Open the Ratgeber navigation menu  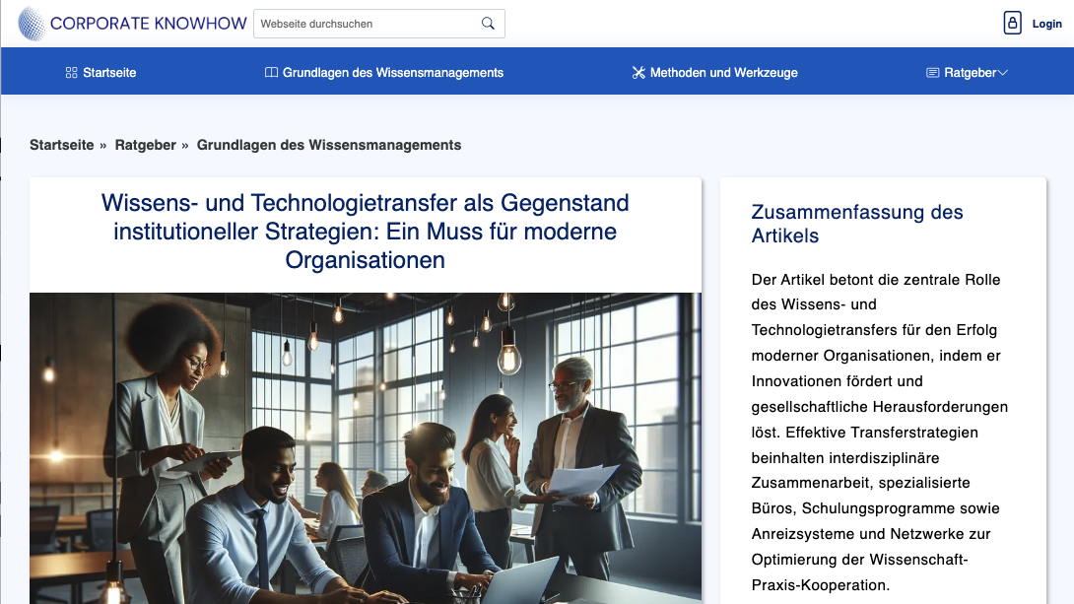[971, 71]
